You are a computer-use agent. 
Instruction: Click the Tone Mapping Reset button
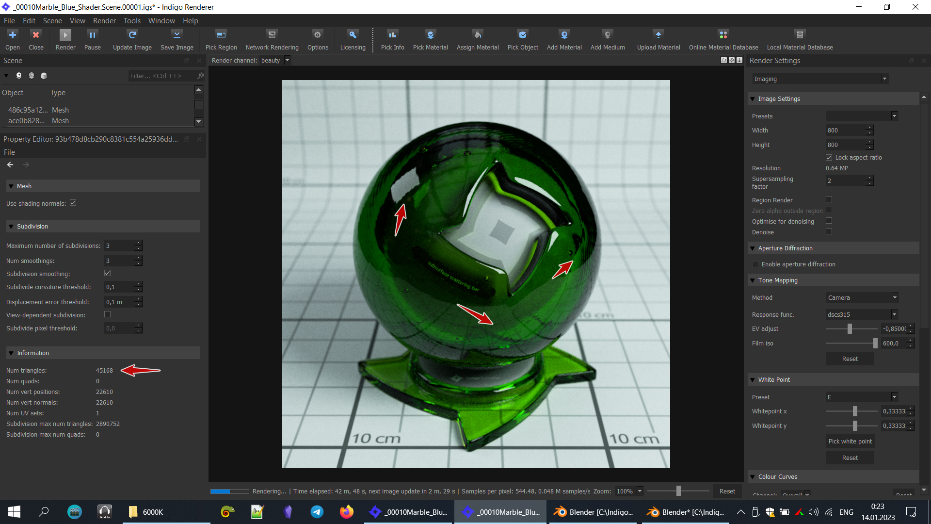click(850, 359)
